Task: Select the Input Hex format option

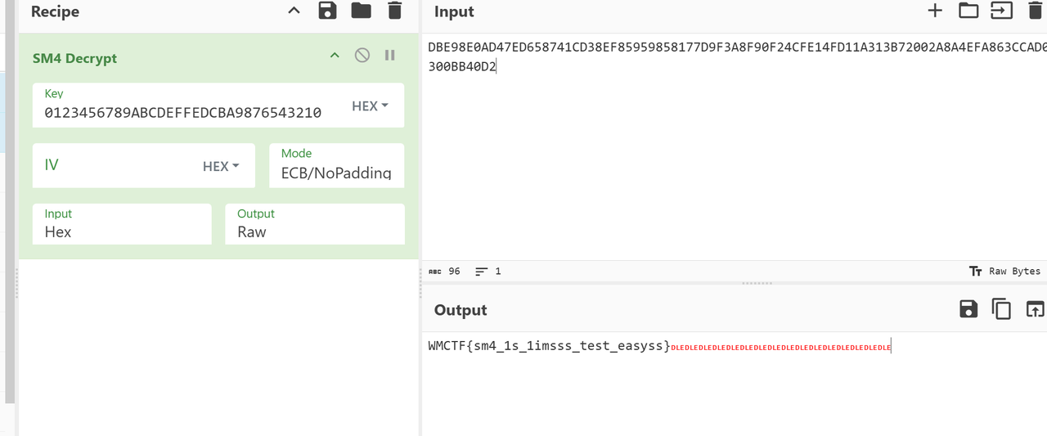Action: (122, 231)
